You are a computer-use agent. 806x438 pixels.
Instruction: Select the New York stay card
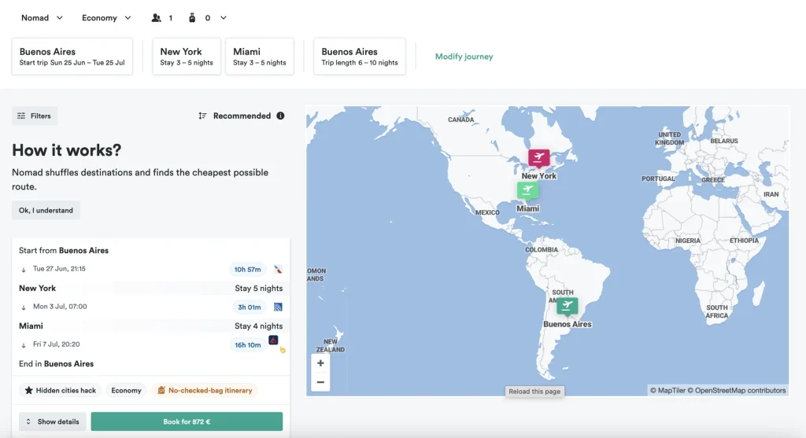(187, 57)
